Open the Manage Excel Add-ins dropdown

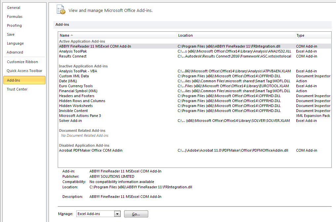click(x=117, y=214)
